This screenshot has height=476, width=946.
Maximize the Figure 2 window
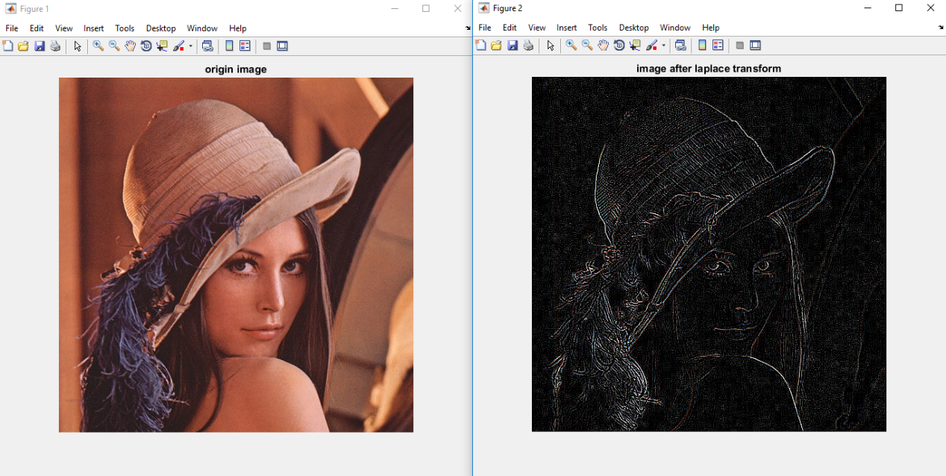point(899,8)
